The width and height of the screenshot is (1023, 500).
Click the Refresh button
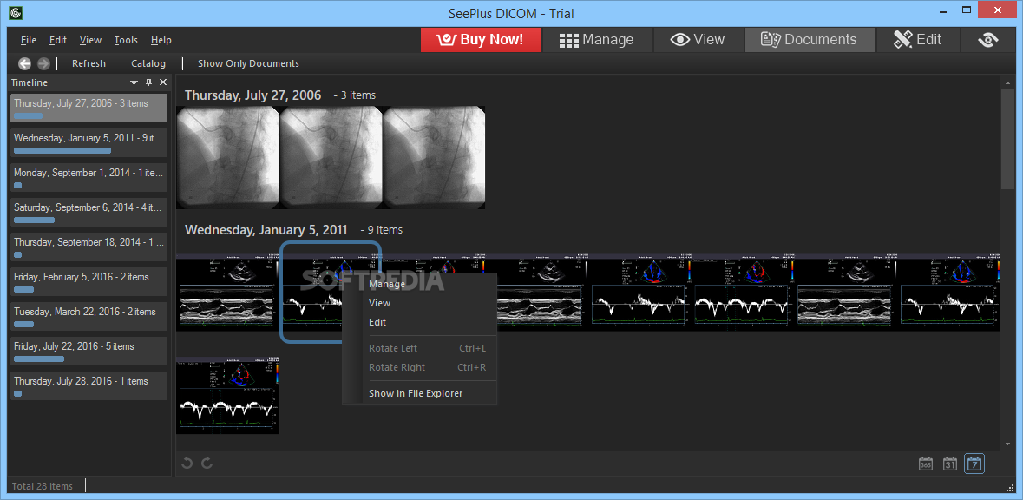pyautogui.click(x=89, y=63)
